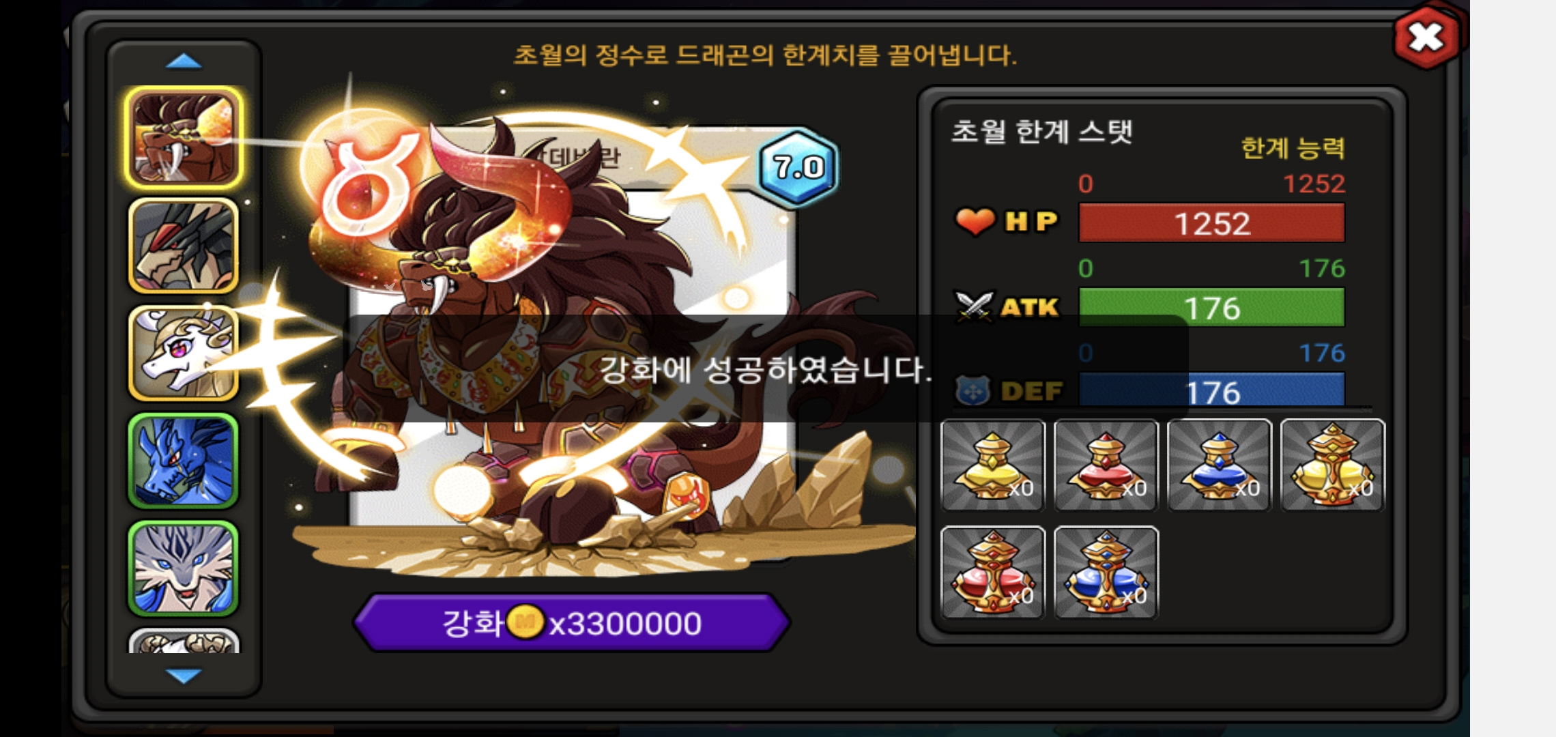This screenshot has width=1556, height=737.
Task: Select the gray spiky-haired dragon thumbnail
Action: (184, 568)
